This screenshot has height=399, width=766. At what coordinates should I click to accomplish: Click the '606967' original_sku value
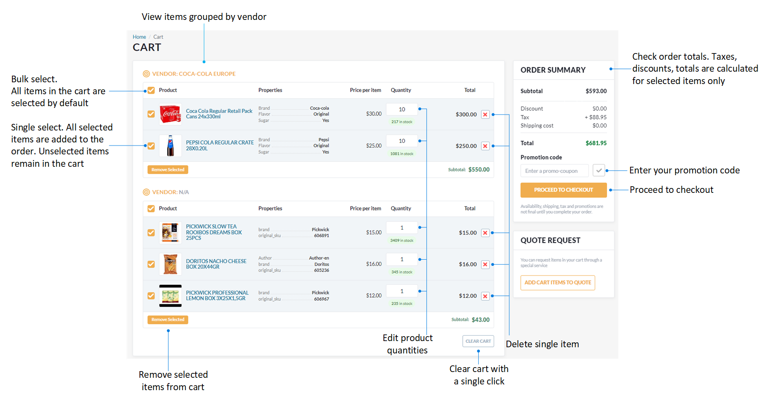tap(321, 299)
